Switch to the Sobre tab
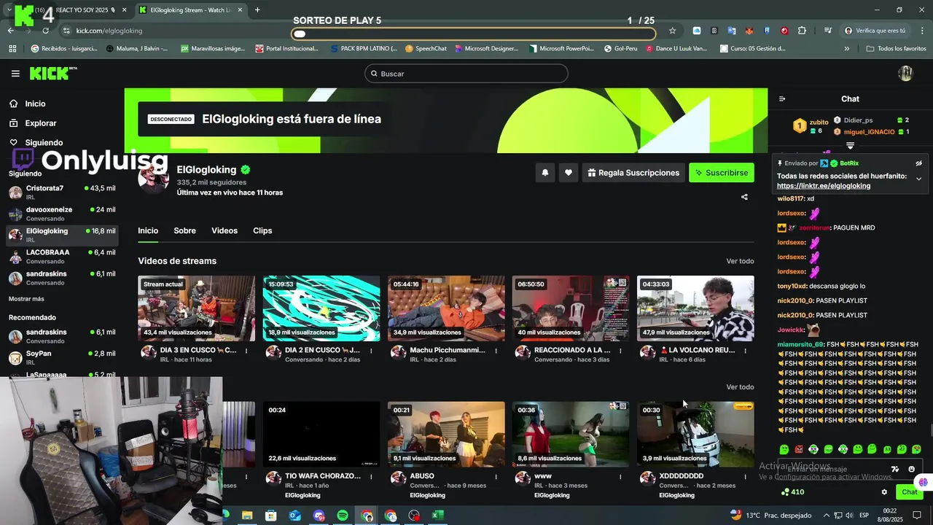Screen dimensions: 933x525 click(184, 230)
